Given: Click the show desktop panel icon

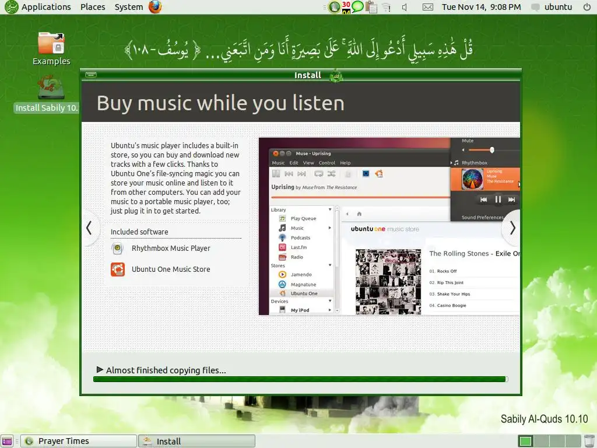Looking at the screenshot, I should [7, 441].
